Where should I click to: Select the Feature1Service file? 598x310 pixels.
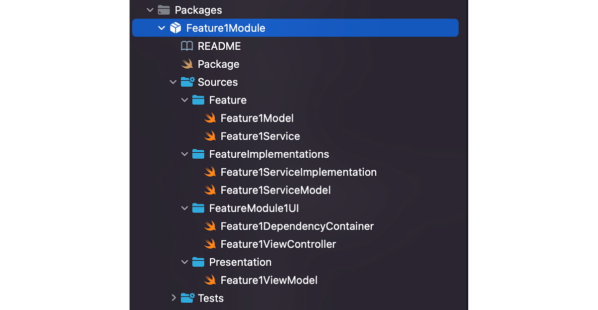(260, 136)
